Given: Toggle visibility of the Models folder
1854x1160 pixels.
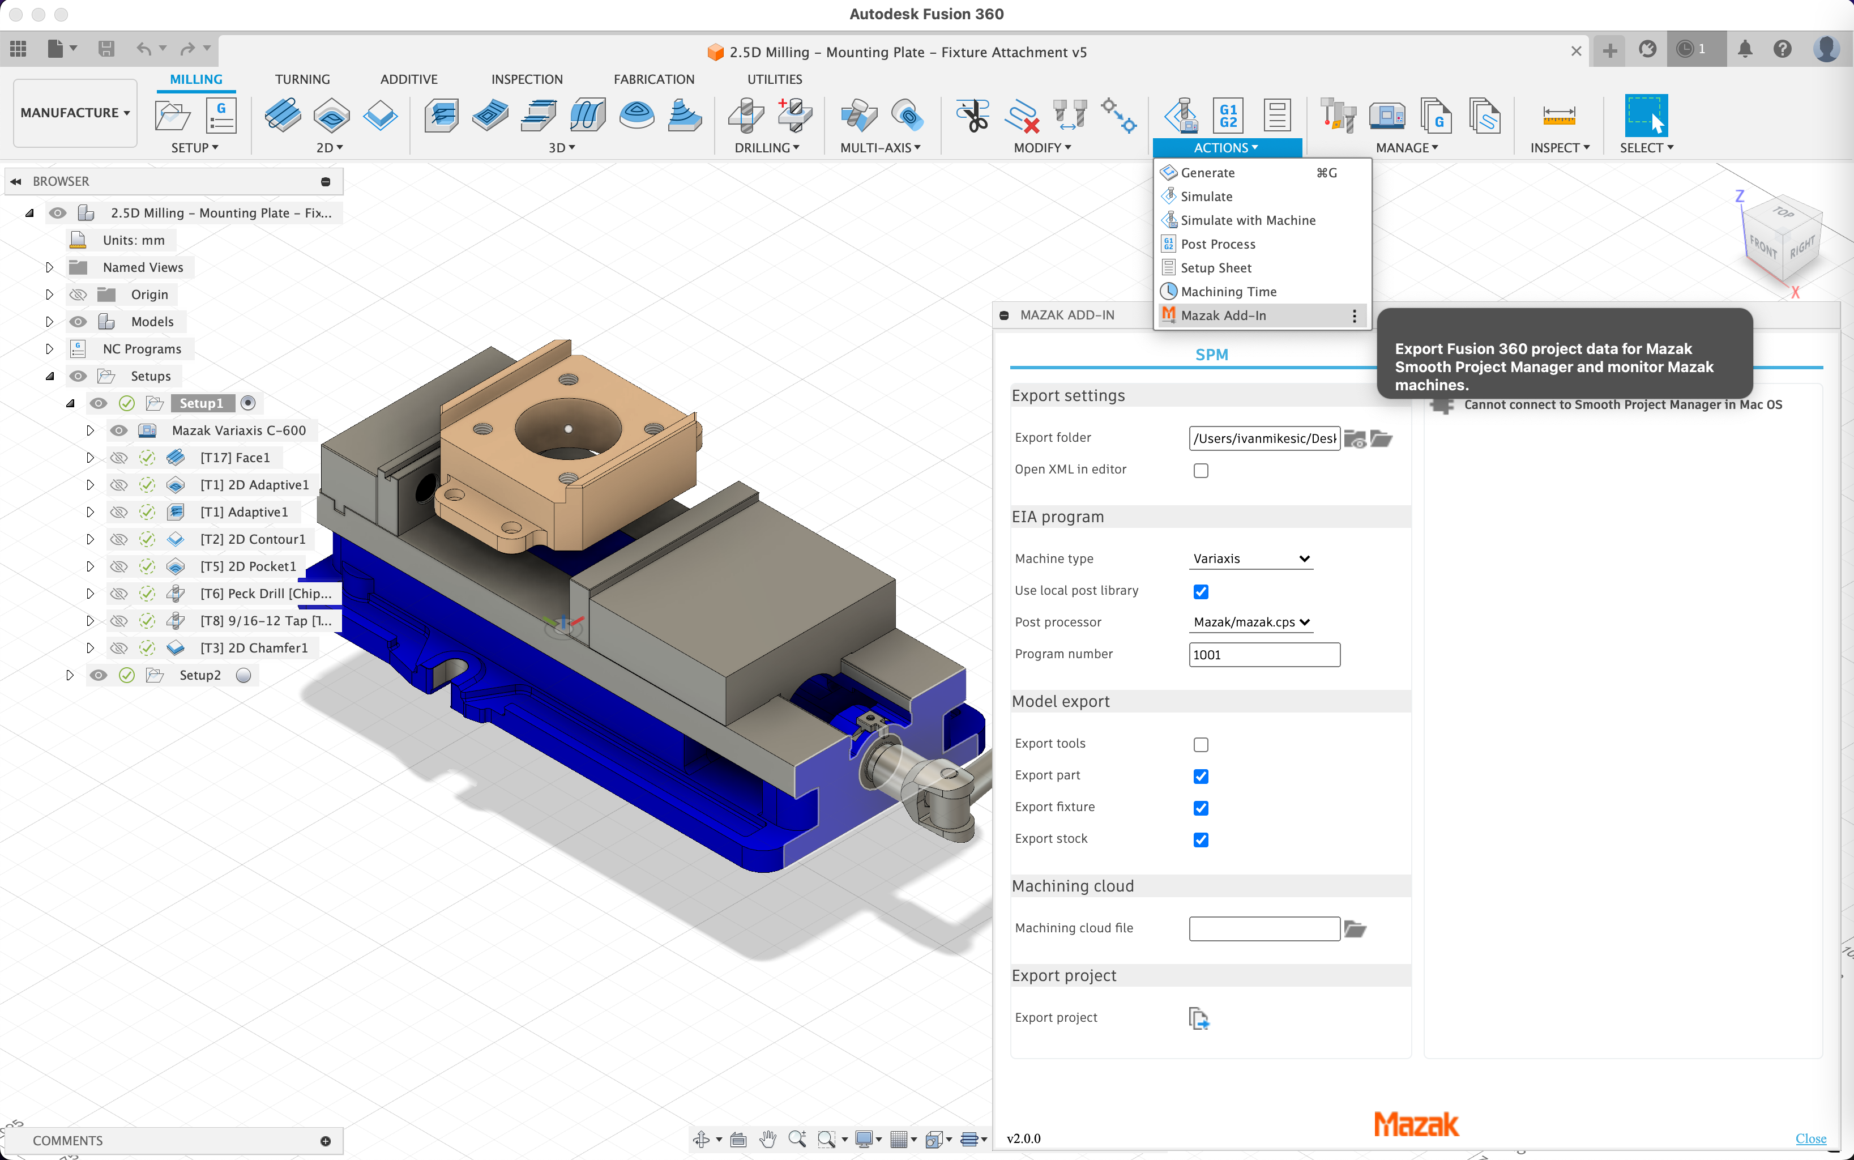Looking at the screenshot, I should click(x=78, y=322).
